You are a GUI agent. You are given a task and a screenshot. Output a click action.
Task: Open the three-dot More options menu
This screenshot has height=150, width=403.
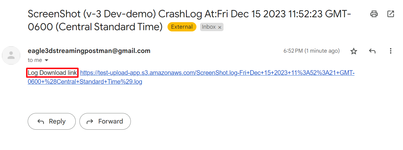pos(391,51)
